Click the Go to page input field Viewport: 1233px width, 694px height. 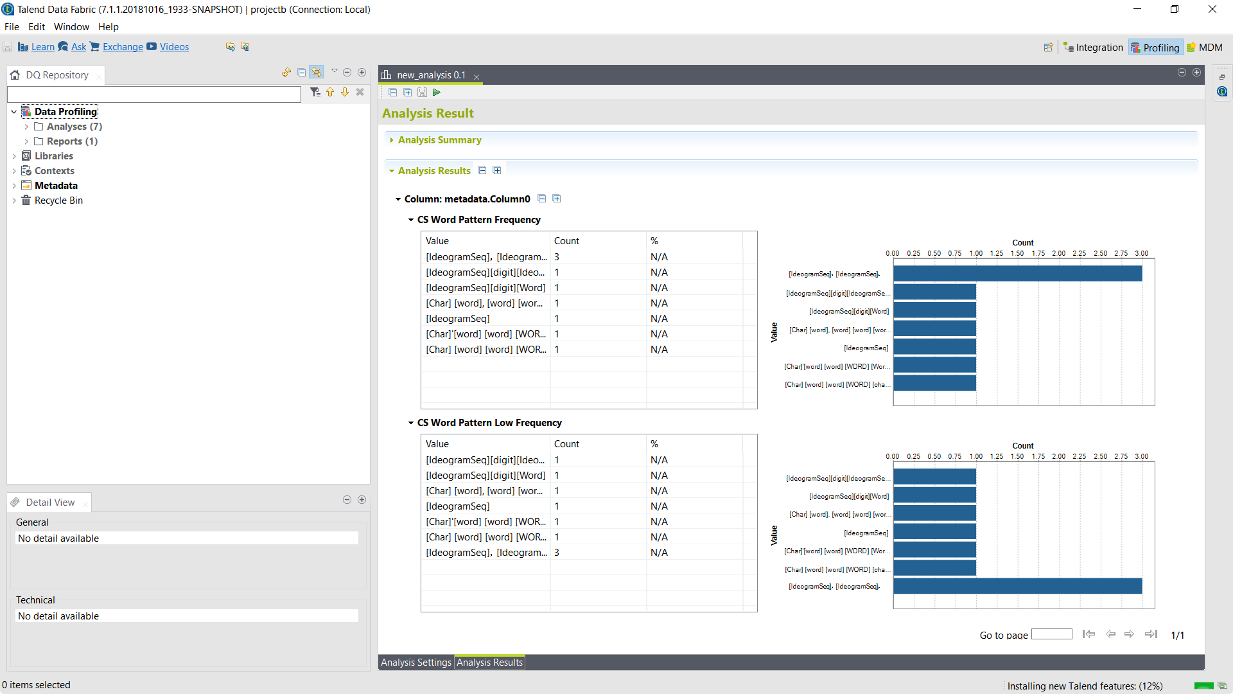point(1051,634)
